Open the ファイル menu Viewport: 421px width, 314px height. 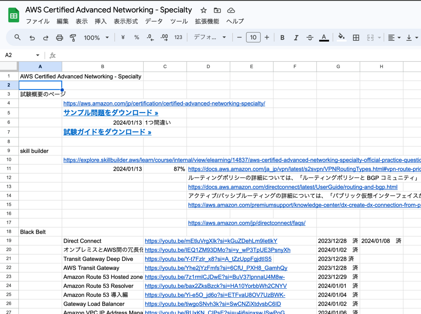tap(38, 21)
